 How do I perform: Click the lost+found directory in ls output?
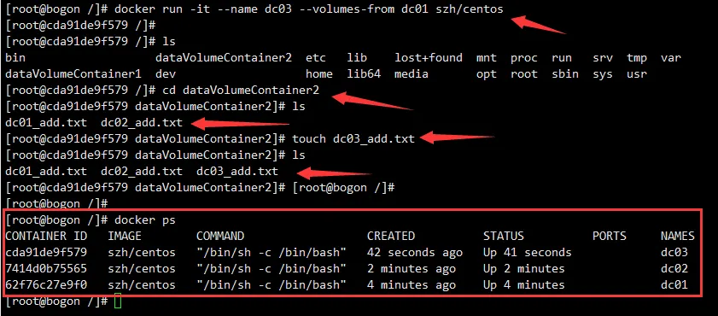429,58
